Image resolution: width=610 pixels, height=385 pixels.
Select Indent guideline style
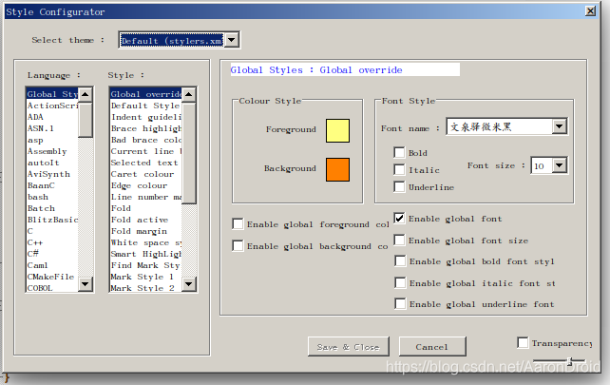click(146, 117)
